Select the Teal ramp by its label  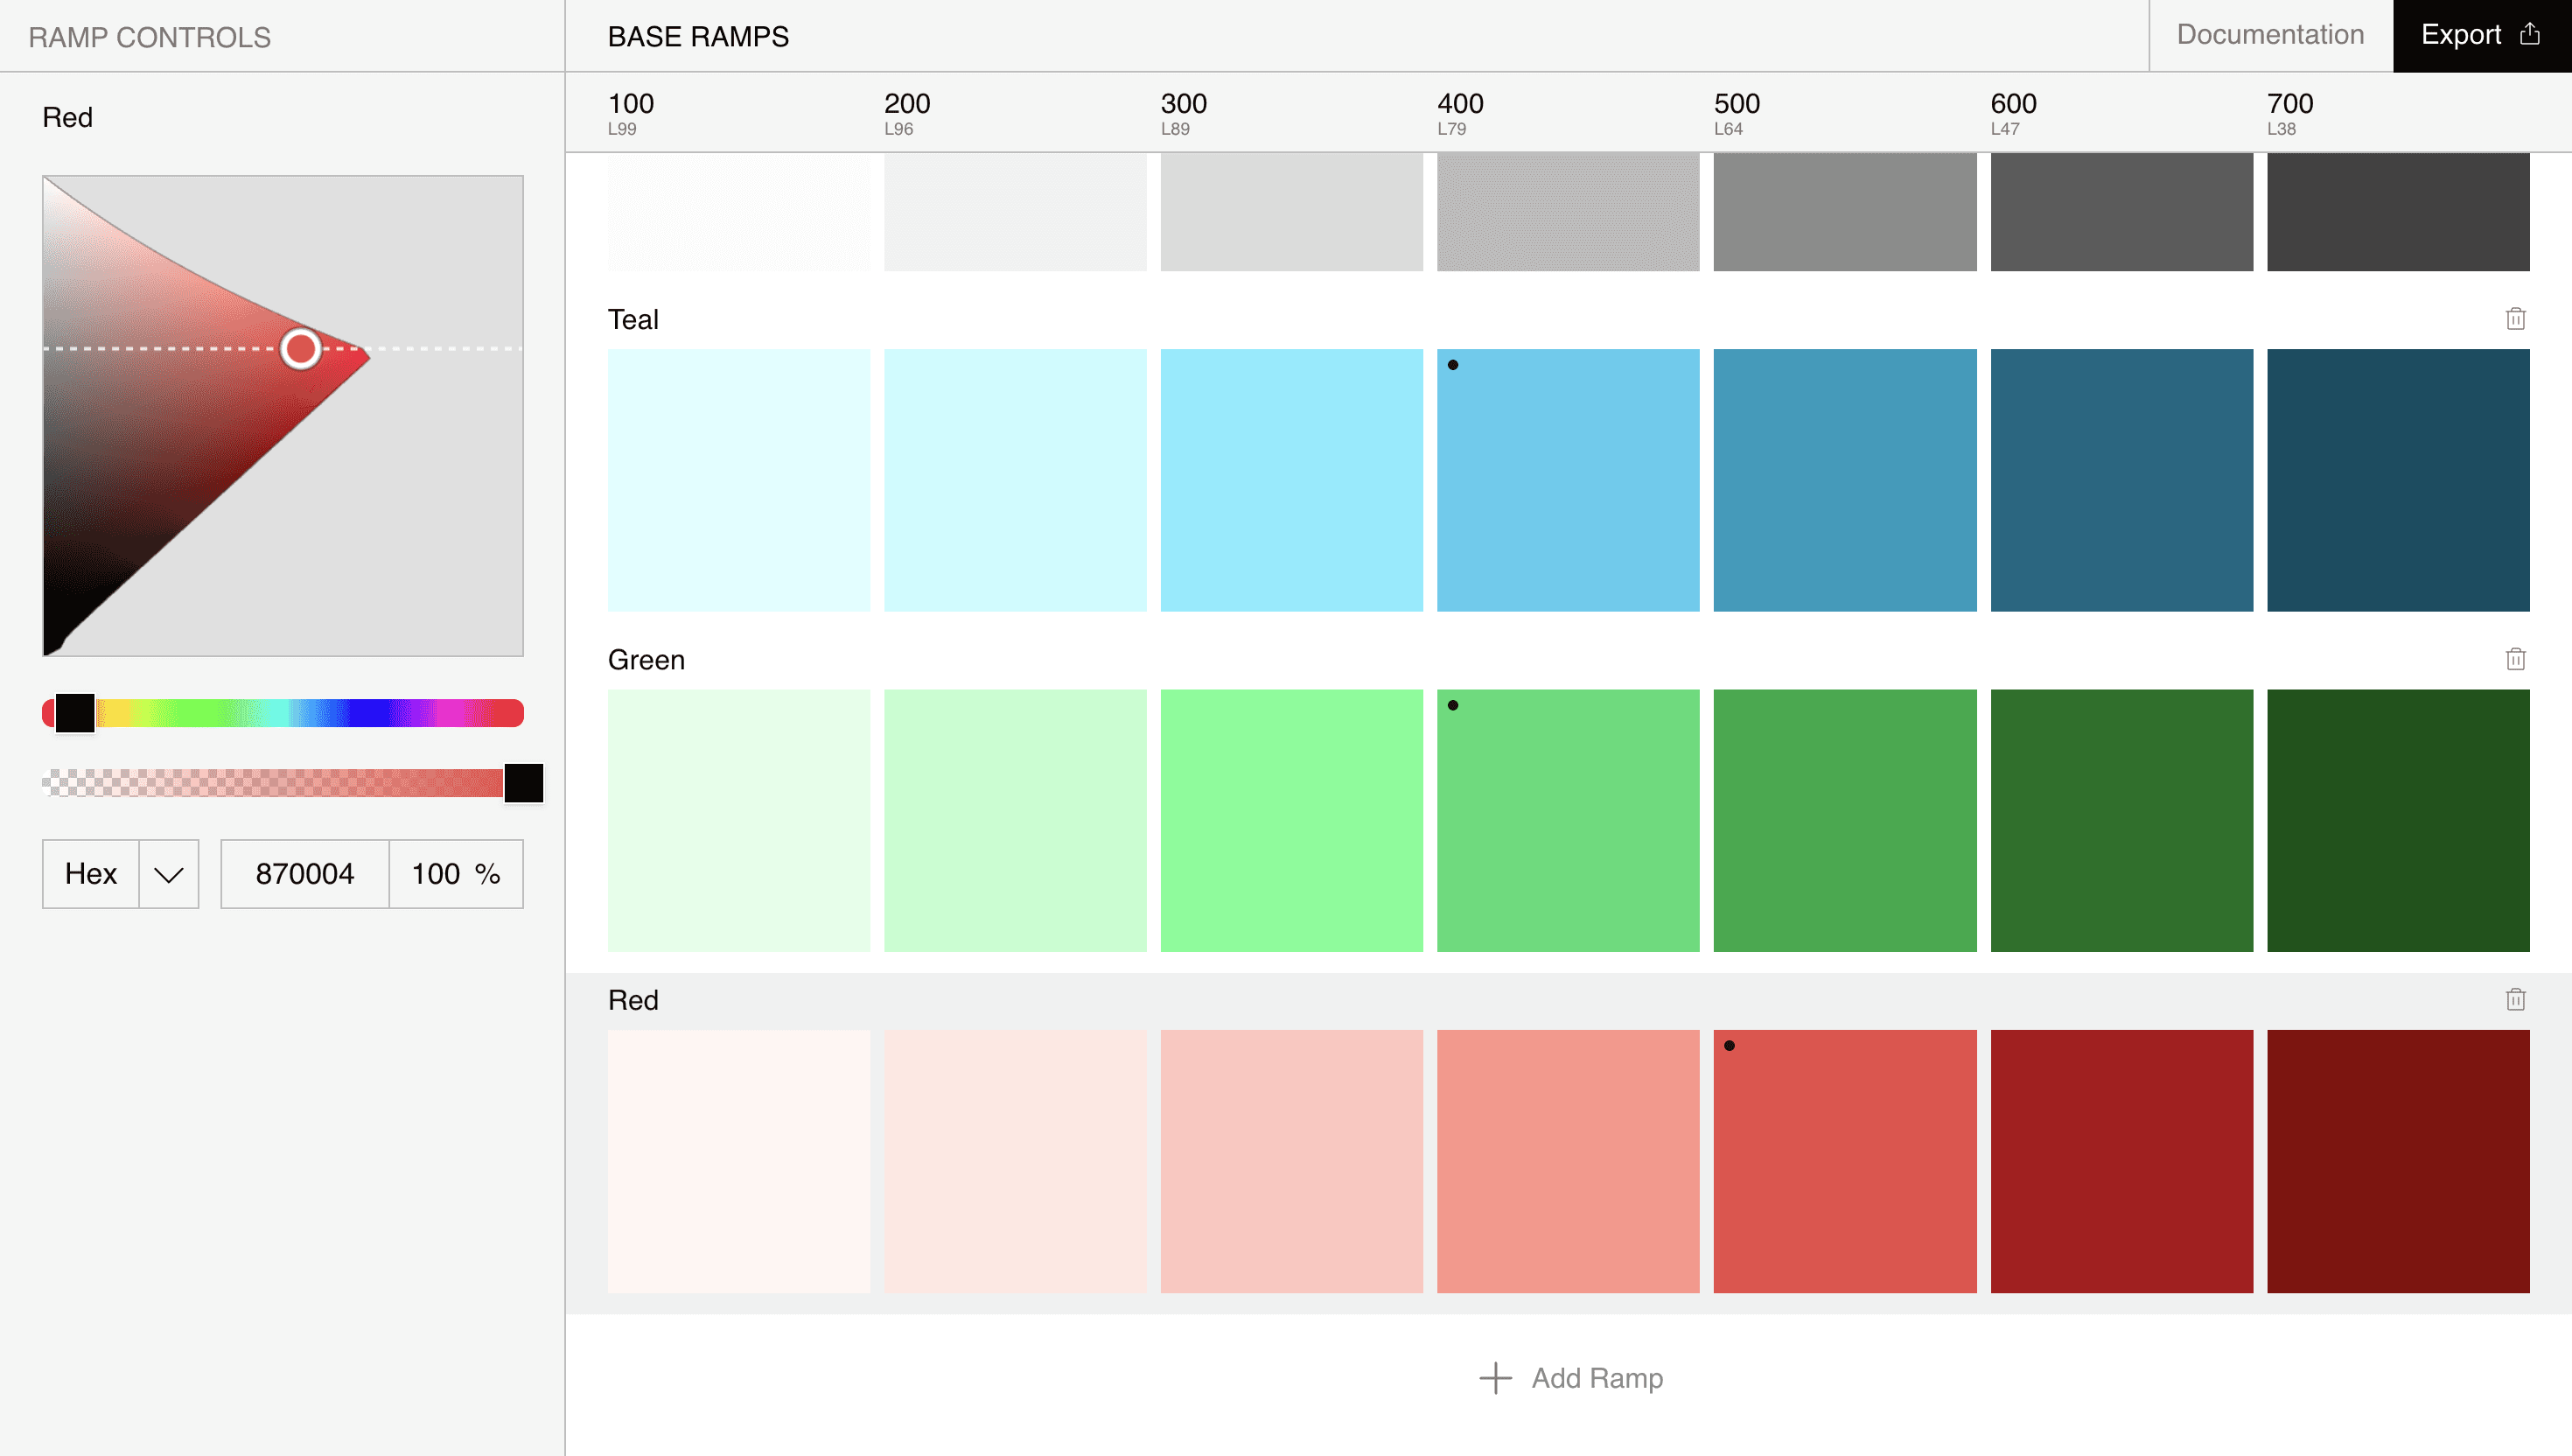633,320
